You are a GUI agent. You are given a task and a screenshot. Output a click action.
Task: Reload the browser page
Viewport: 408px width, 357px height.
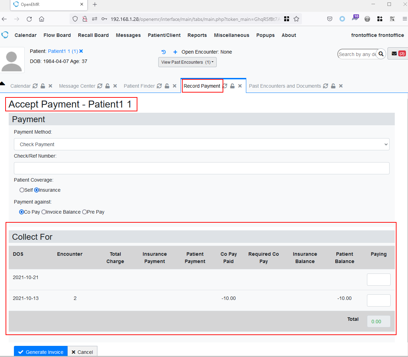[x=29, y=19]
